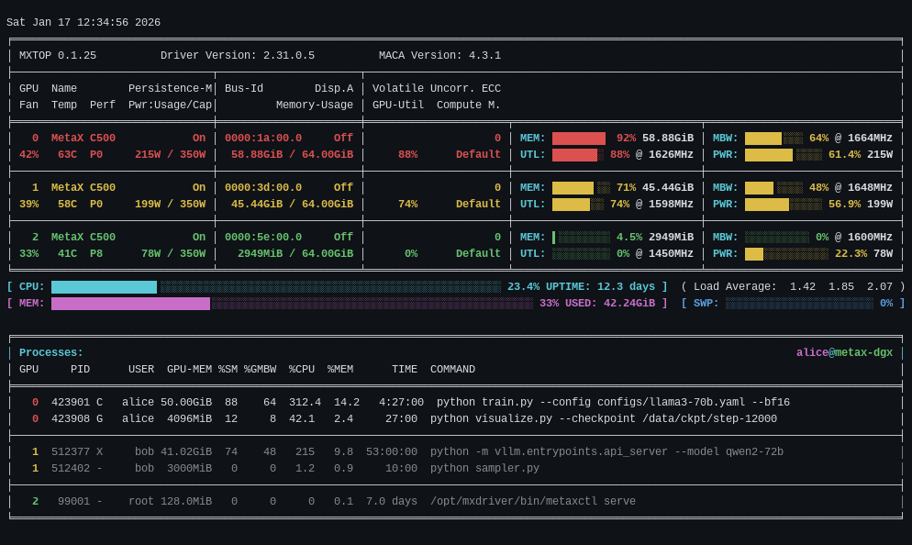The height and width of the screenshot is (545, 912).
Task: Select process PID 512377
Action: (x=71, y=451)
